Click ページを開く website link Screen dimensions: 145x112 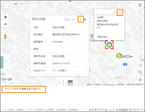(x=59, y=71)
